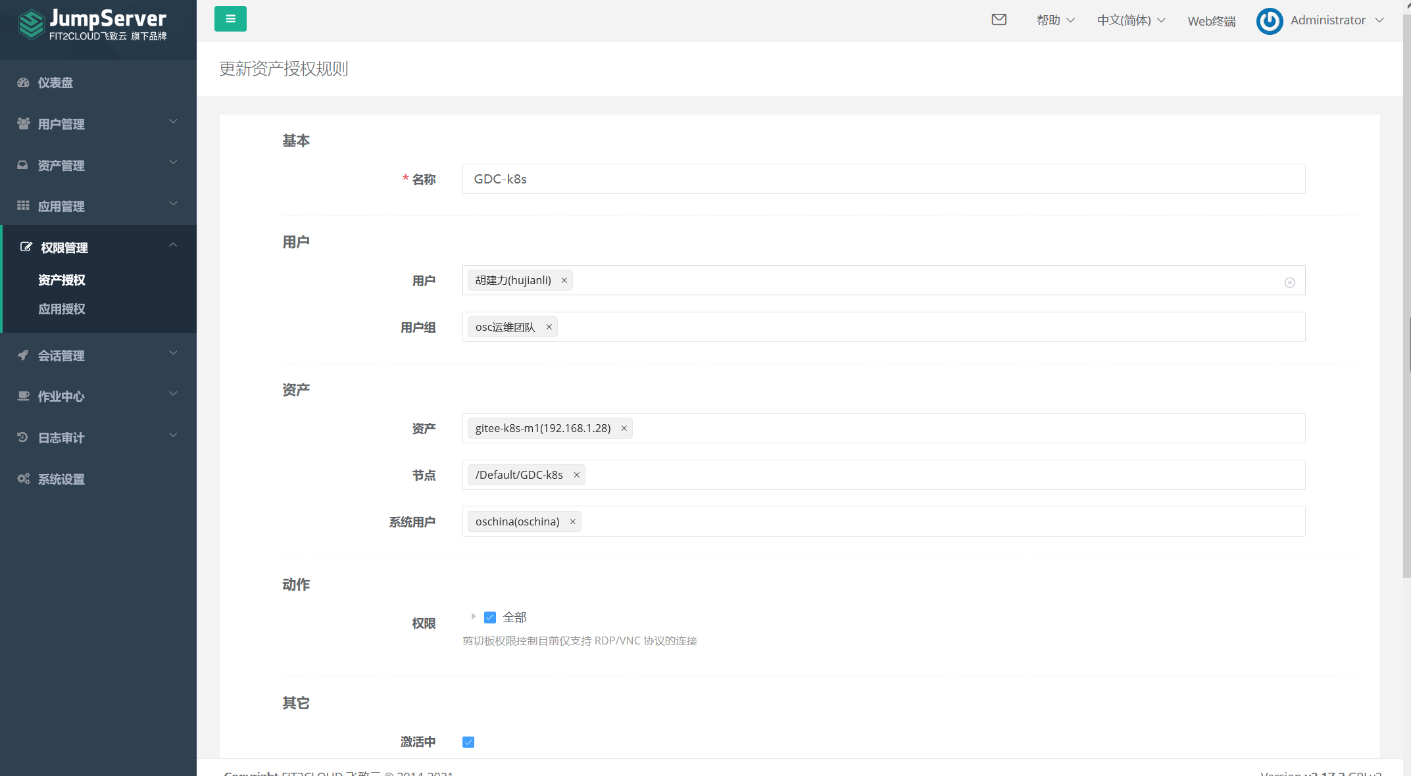Click the JumpServer logo
This screenshot has width=1411, height=776.
point(92,25)
